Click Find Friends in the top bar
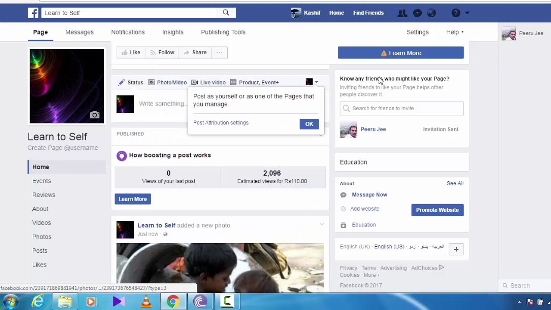 368,13
